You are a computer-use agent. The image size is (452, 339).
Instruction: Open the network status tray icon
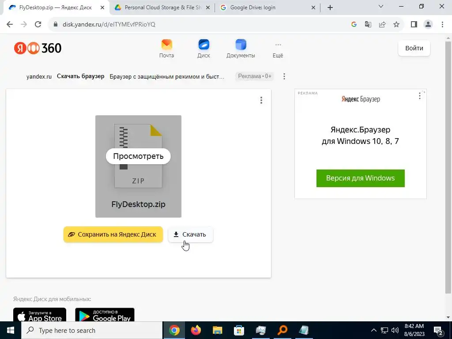pyautogui.click(x=384, y=330)
